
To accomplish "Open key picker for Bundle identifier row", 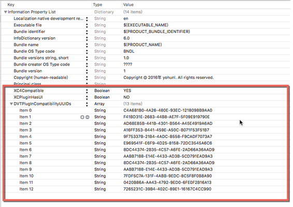I will [x=86, y=32].
